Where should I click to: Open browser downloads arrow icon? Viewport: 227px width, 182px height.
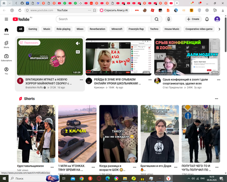click(223, 10)
